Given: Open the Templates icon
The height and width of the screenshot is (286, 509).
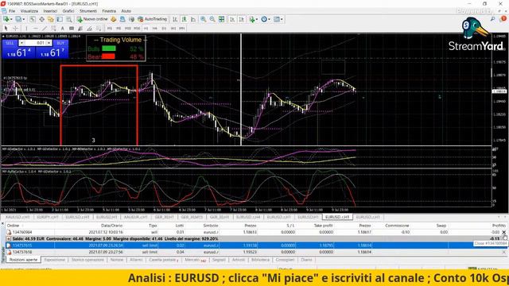Looking at the screenshot, I should pyautogui.click(x=277, y=19).
